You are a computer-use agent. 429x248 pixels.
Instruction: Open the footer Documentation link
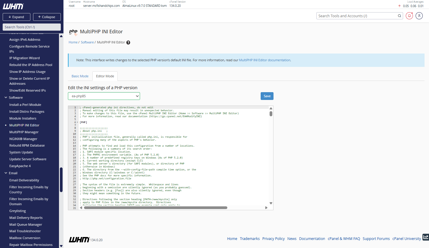[x=312, y=238]
